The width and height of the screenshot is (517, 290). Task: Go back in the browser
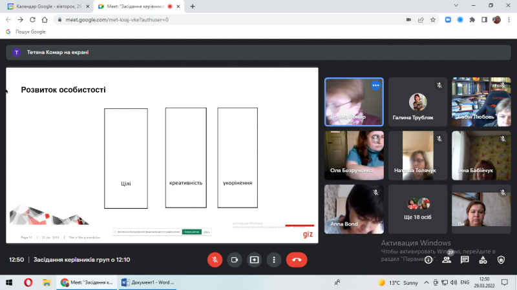(x=8, y=20)
